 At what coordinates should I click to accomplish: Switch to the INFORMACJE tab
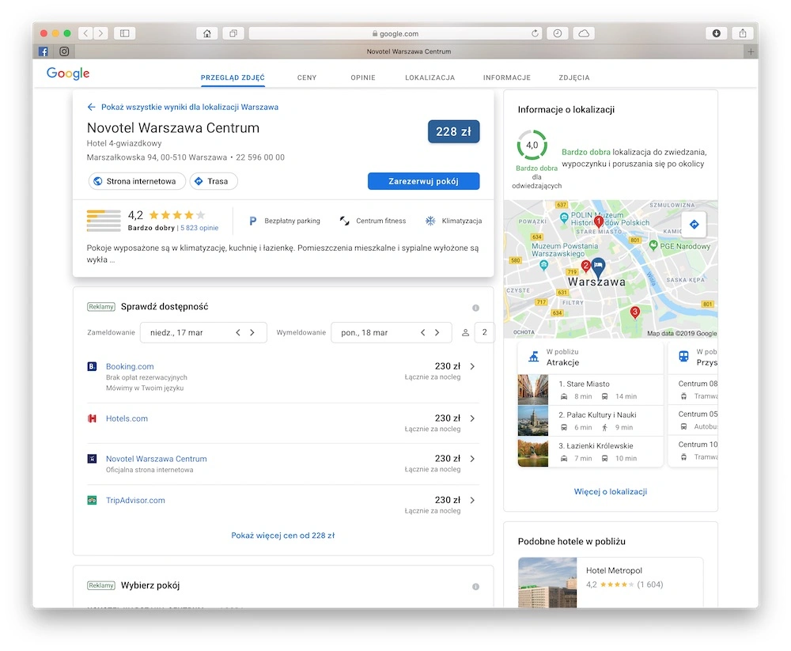pos(506,78)
